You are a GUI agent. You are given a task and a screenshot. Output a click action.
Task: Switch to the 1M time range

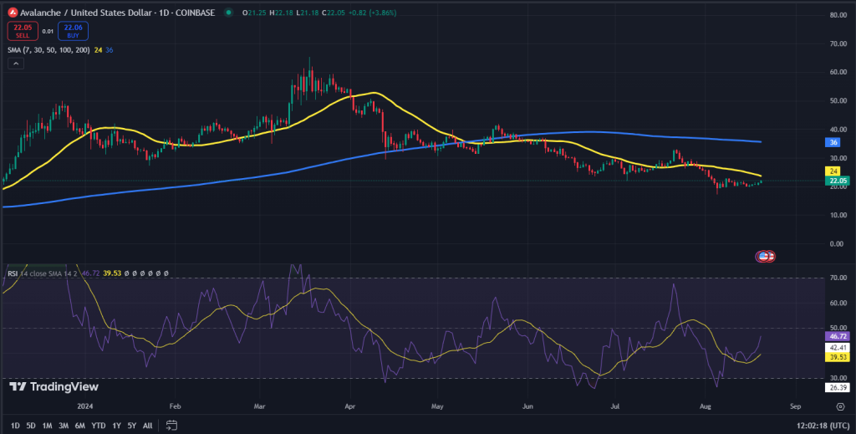pos(48,425)
